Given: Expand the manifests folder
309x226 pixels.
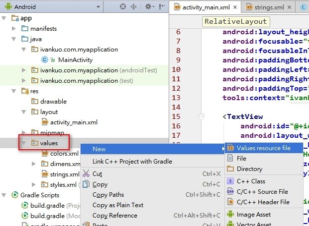Looking at the screenshot, I should point(14,29).
